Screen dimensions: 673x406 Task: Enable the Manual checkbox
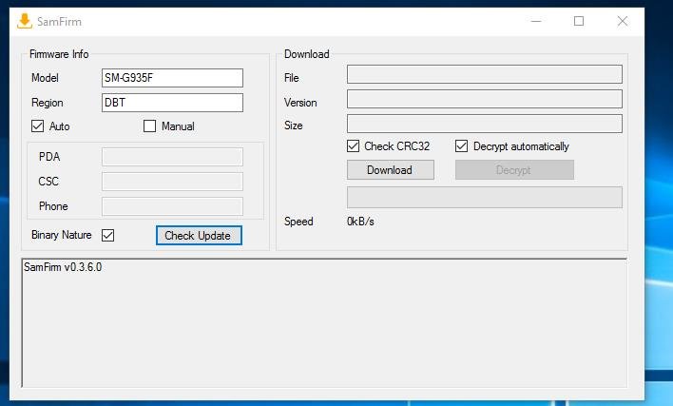(x=149, y=126)
